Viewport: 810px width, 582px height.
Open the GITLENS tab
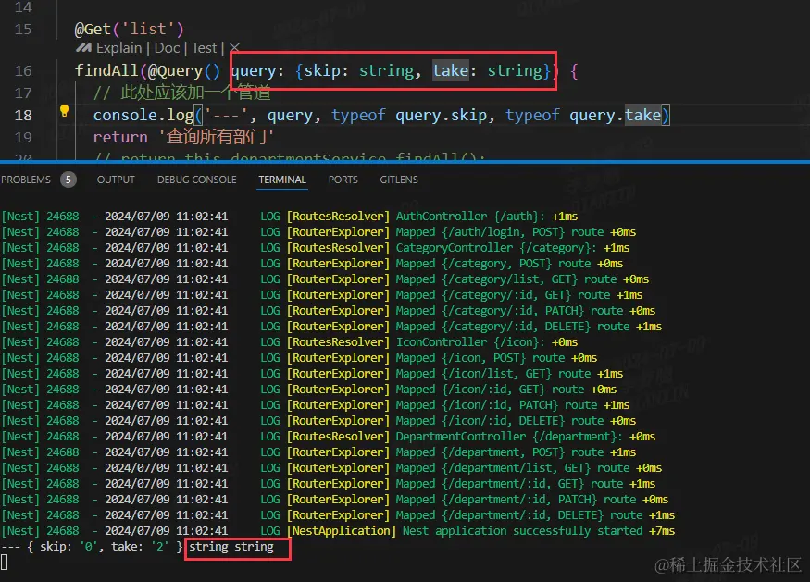(399, 180)
